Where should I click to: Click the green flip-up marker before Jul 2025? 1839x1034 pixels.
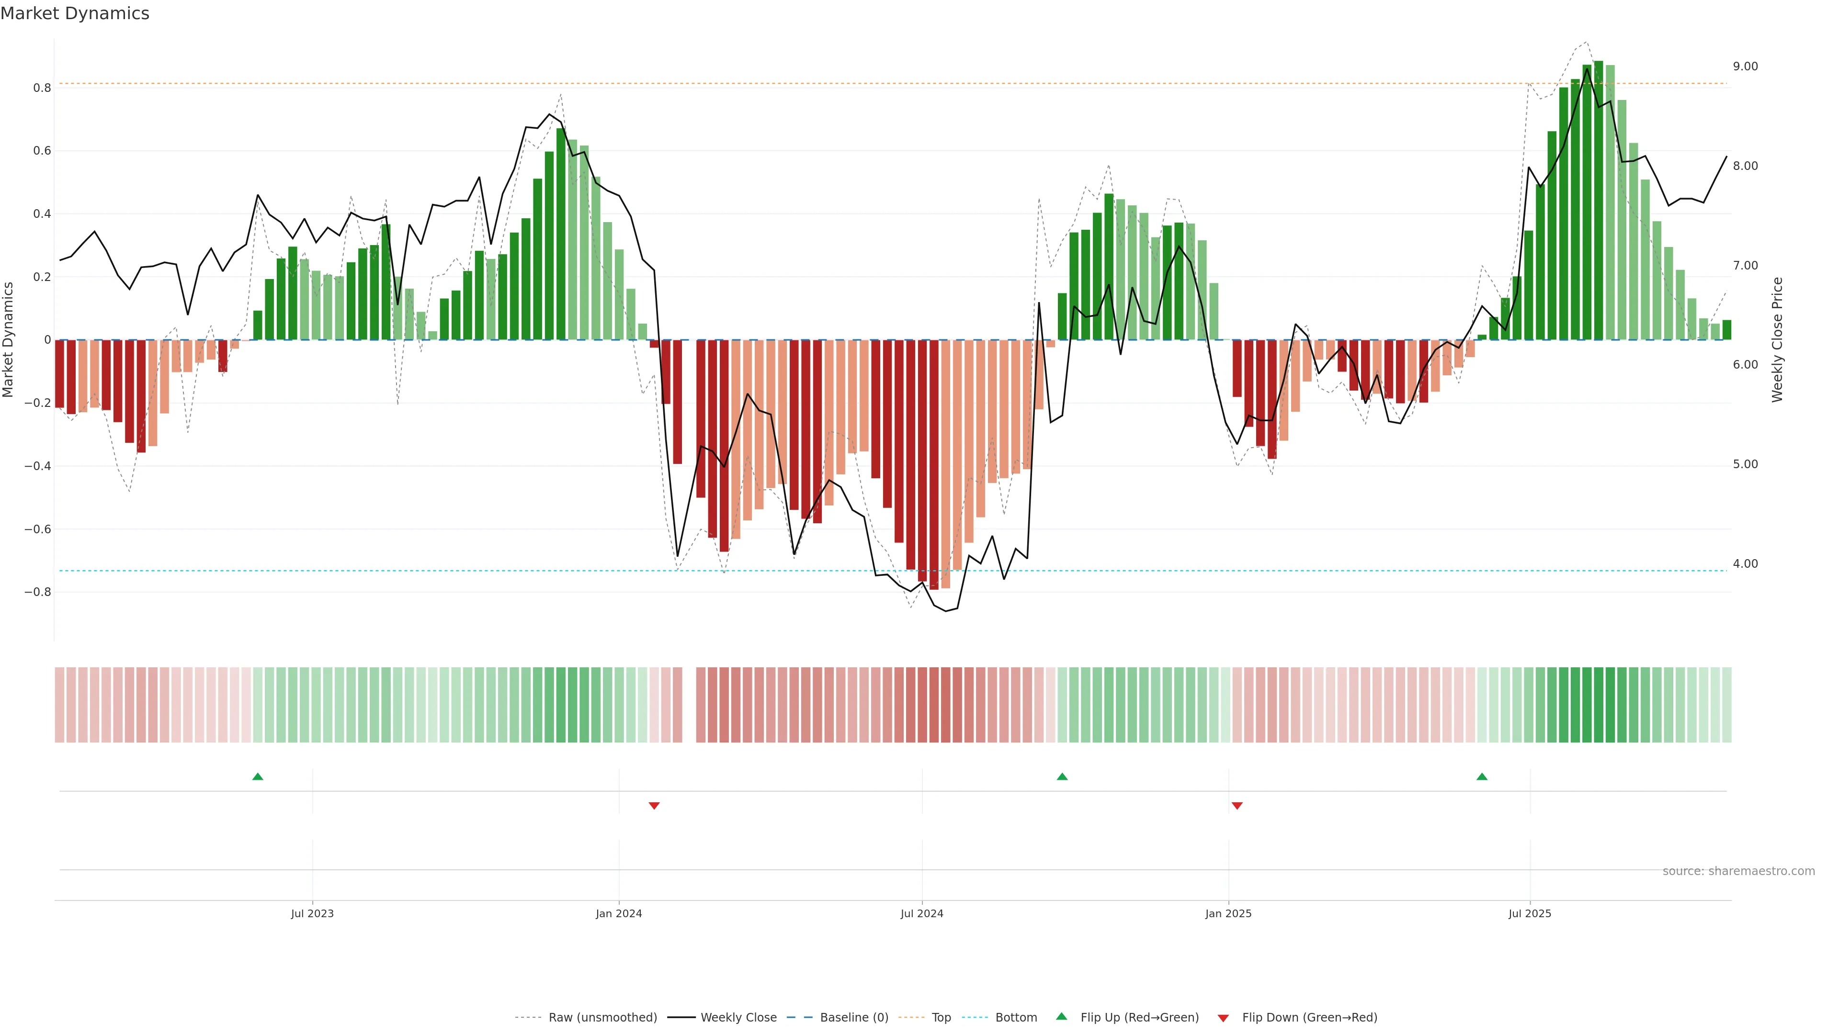point(1482,776)
